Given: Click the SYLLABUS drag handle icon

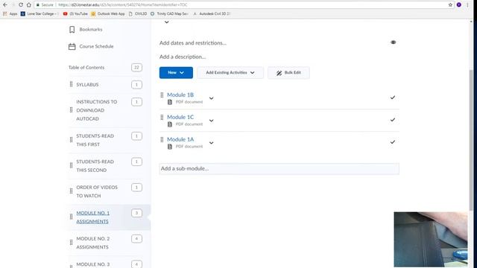Looking at the screenshot, I should (72, 84).
